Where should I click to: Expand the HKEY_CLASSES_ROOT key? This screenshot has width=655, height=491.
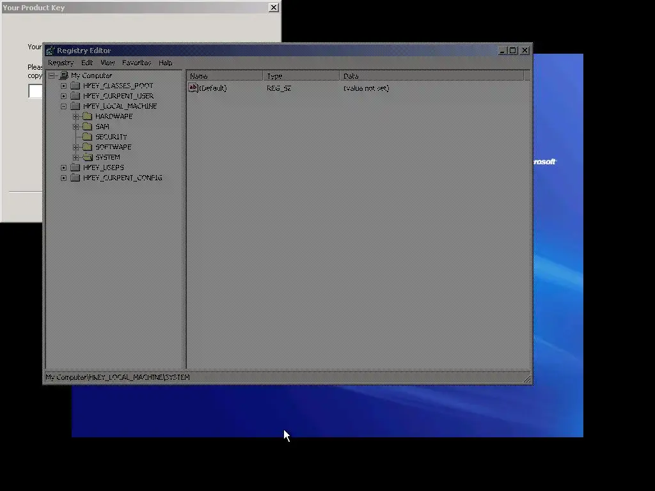(63, 86)
